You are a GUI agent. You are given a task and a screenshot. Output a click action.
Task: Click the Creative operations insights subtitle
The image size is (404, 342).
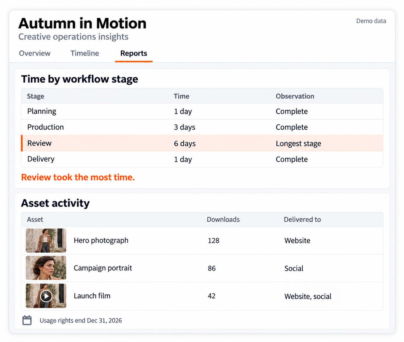[x=74, y=37]
